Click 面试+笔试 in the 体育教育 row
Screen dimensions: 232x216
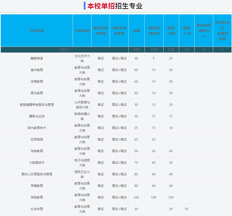(119, 82)
